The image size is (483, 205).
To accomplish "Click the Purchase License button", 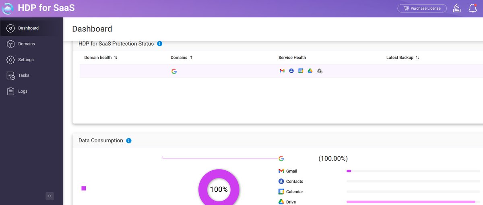I will (422, 8).
